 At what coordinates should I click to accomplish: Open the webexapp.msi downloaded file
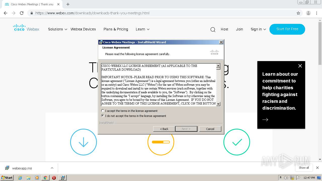click(22, 168)
